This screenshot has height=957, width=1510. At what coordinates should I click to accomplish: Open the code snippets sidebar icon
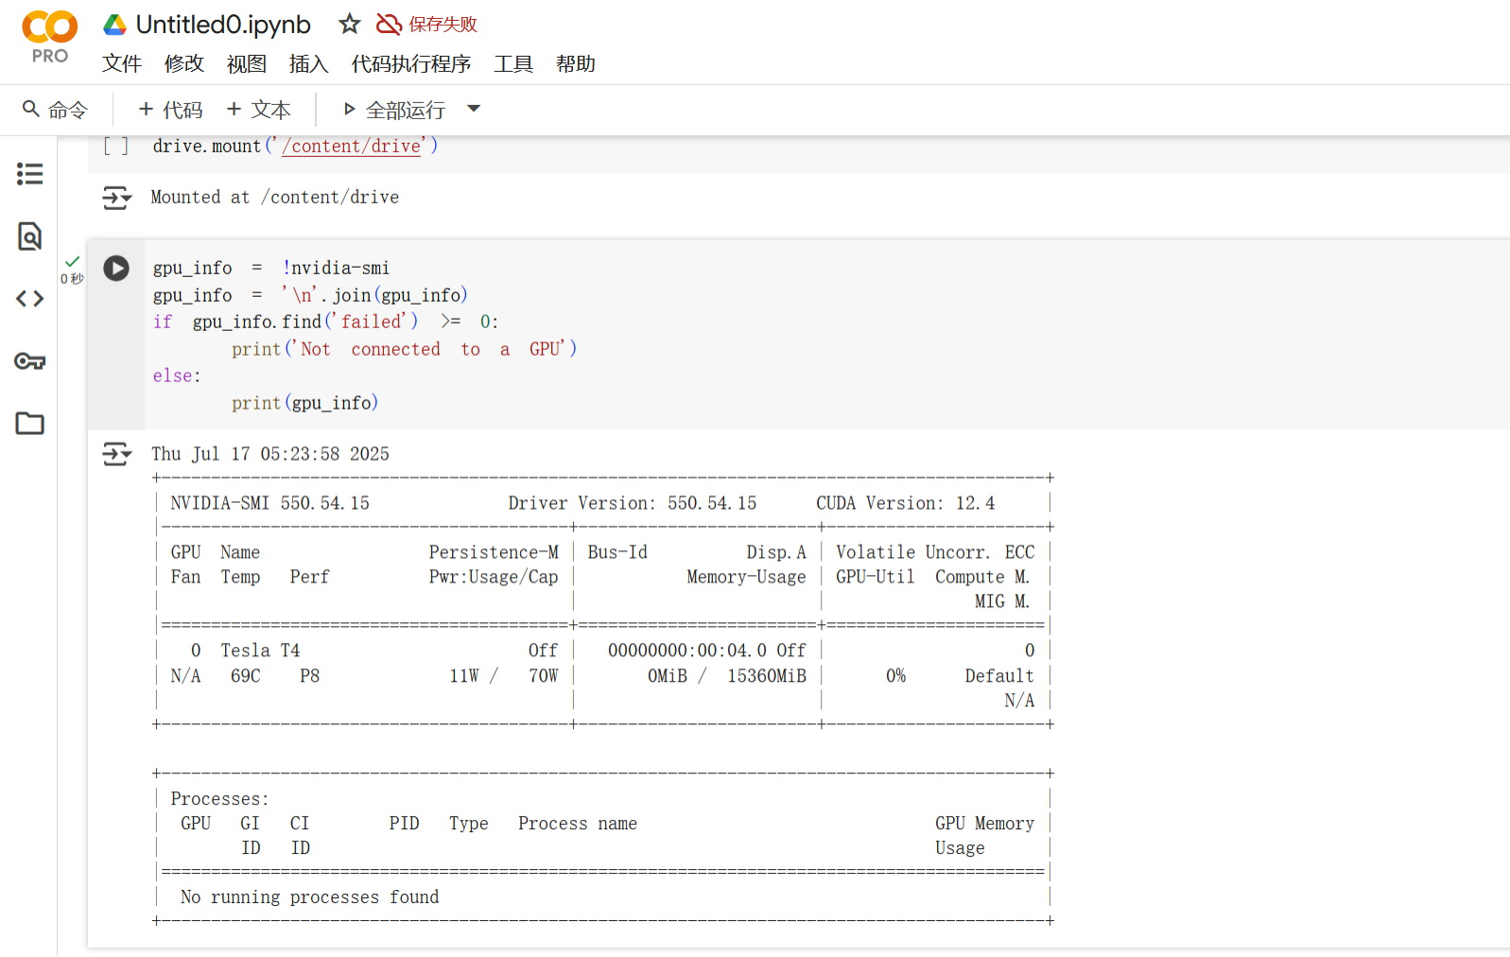coord(29,299)
